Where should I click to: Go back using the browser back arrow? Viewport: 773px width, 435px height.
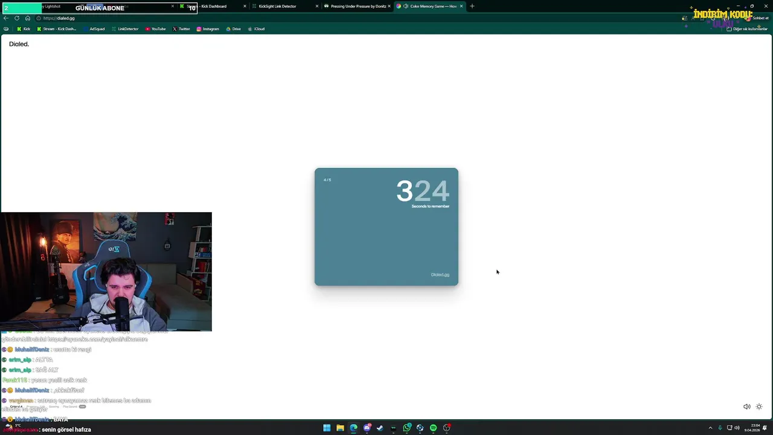coord(6,18)
